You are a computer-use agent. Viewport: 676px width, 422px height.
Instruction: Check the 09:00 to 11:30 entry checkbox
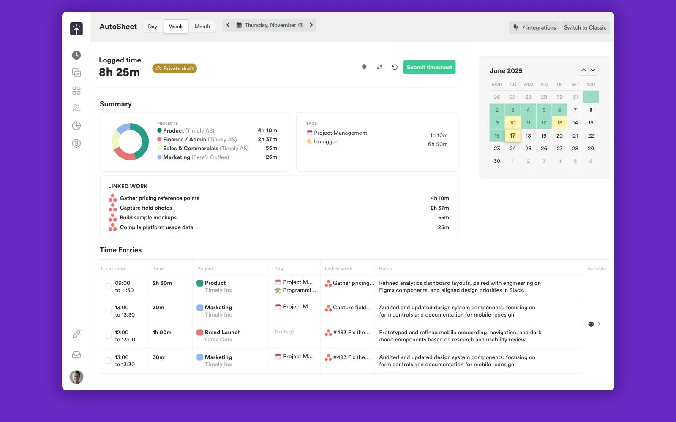[x=108, y=287]
